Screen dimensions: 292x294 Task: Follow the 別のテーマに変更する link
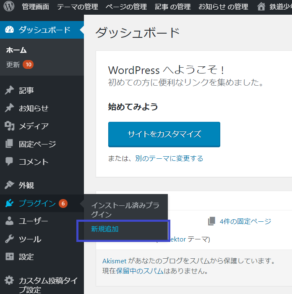point(169,158)
